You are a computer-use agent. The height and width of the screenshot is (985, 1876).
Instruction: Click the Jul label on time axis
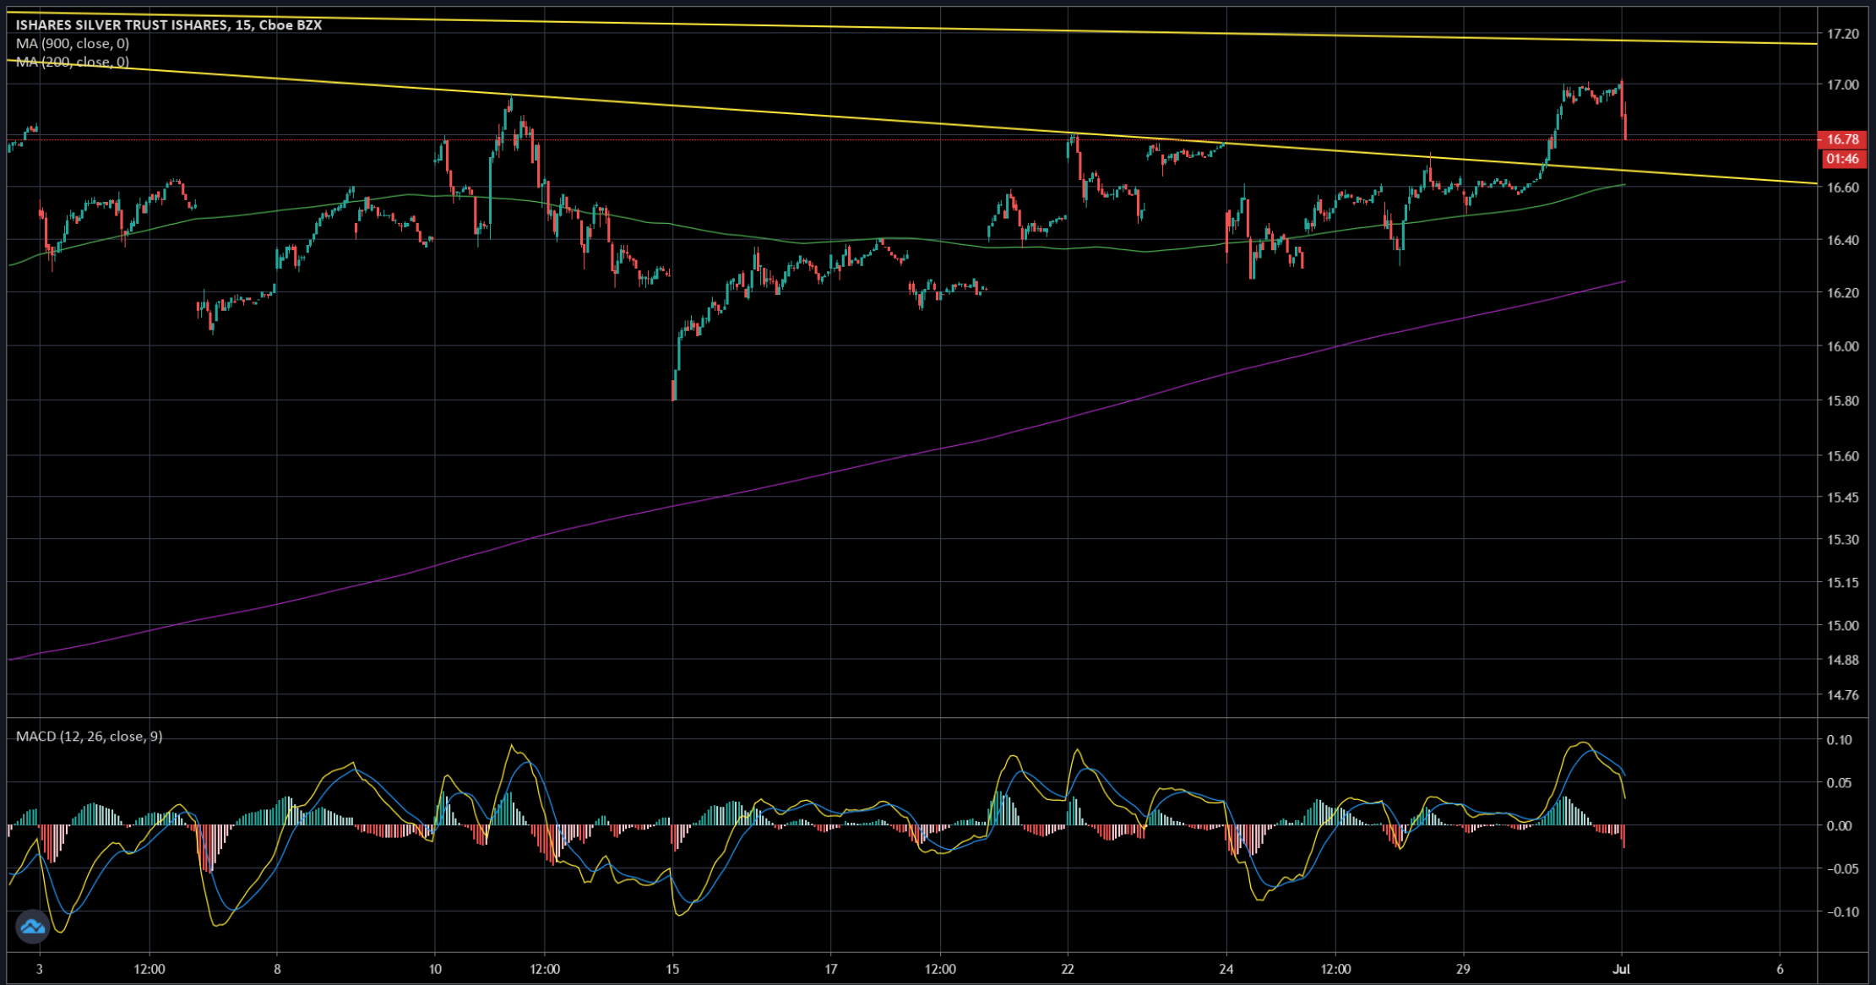(x=1622, y=969)
